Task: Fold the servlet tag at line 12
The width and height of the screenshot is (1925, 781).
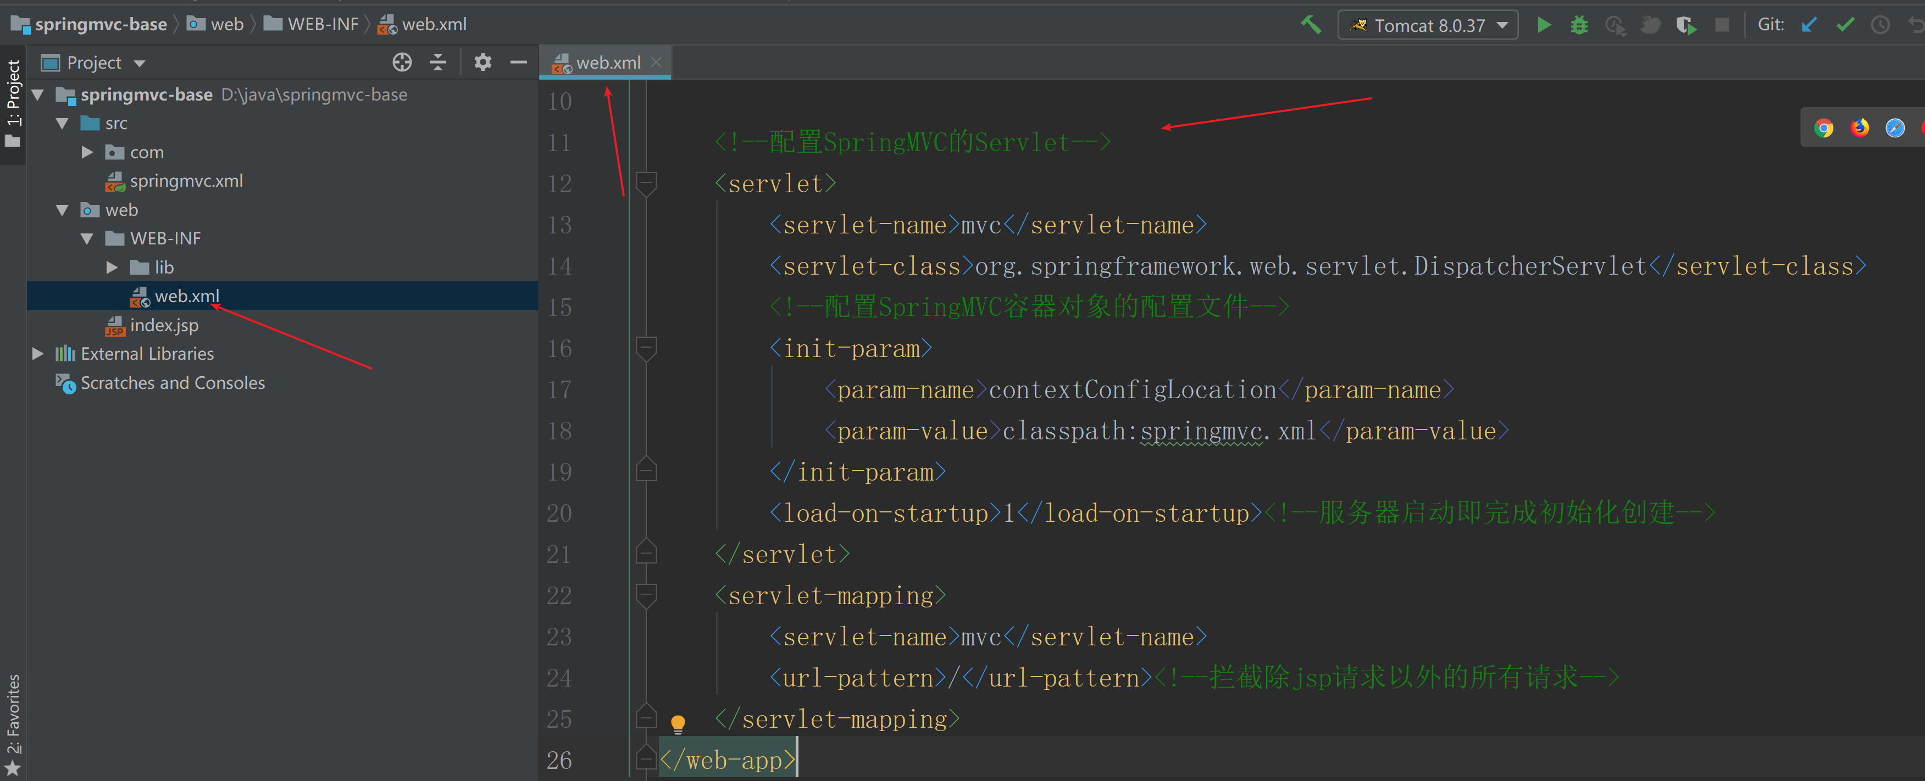Action: pyautogui.click(x=646, y=183)
